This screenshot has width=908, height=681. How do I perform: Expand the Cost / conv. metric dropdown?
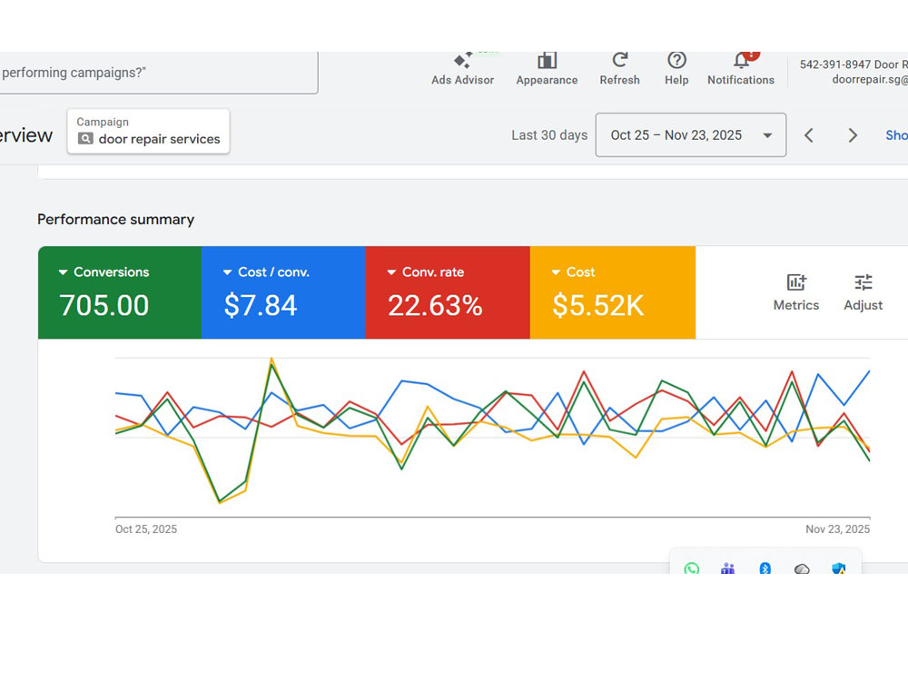click(228, 272)
